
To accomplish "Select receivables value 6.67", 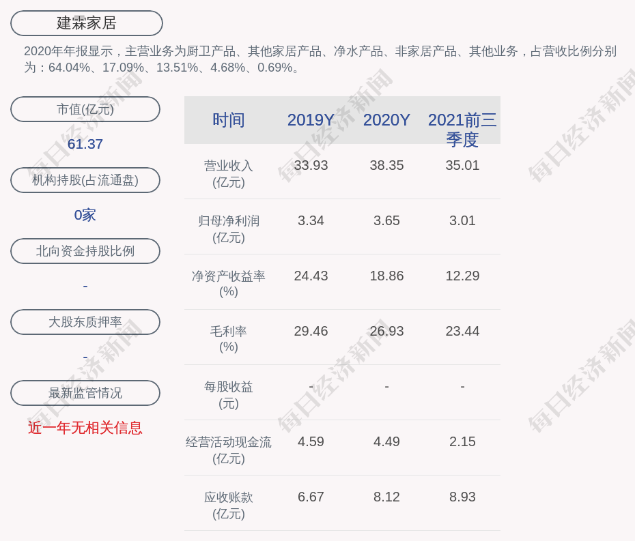I will 311,497.
